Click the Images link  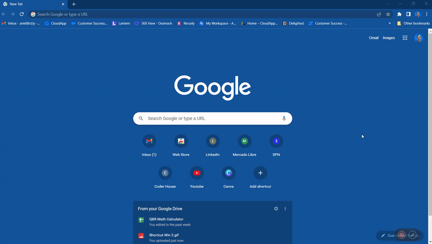pyautogui.click(x=389, y=38)
